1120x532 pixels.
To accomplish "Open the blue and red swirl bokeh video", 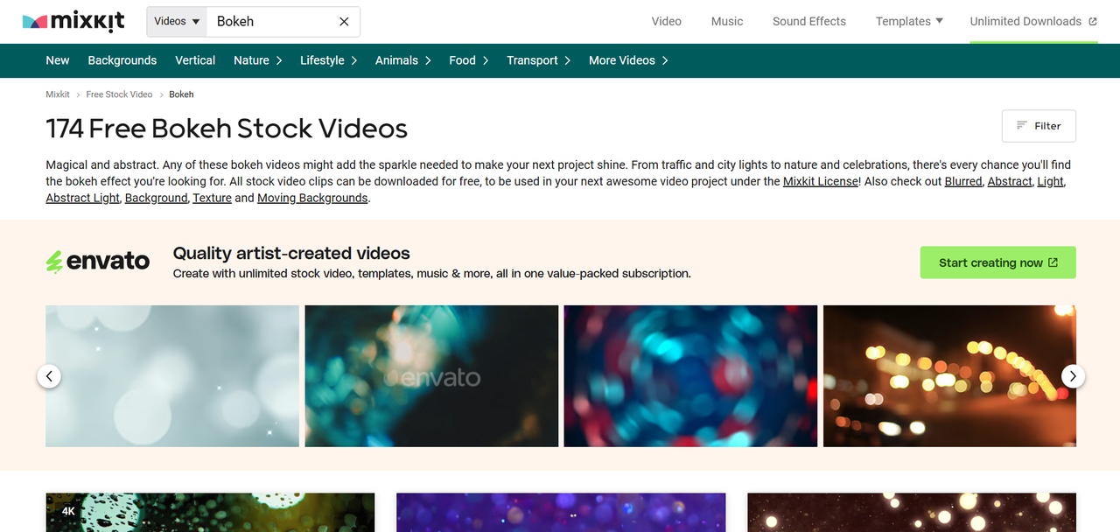I will (690, 376).
